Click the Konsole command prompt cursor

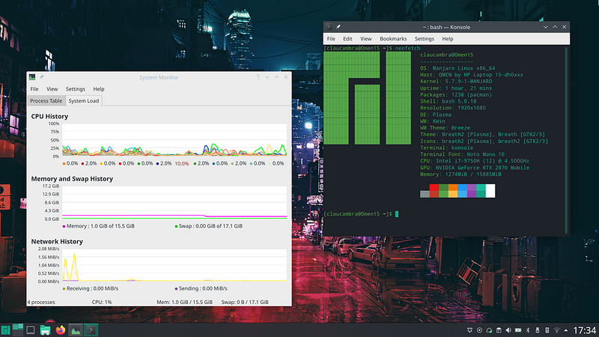pyautogui.click(x=397, y=214)
